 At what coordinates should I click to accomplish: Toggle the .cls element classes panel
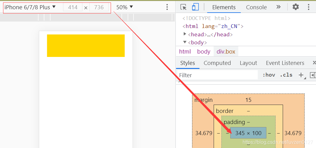point(286,75)
